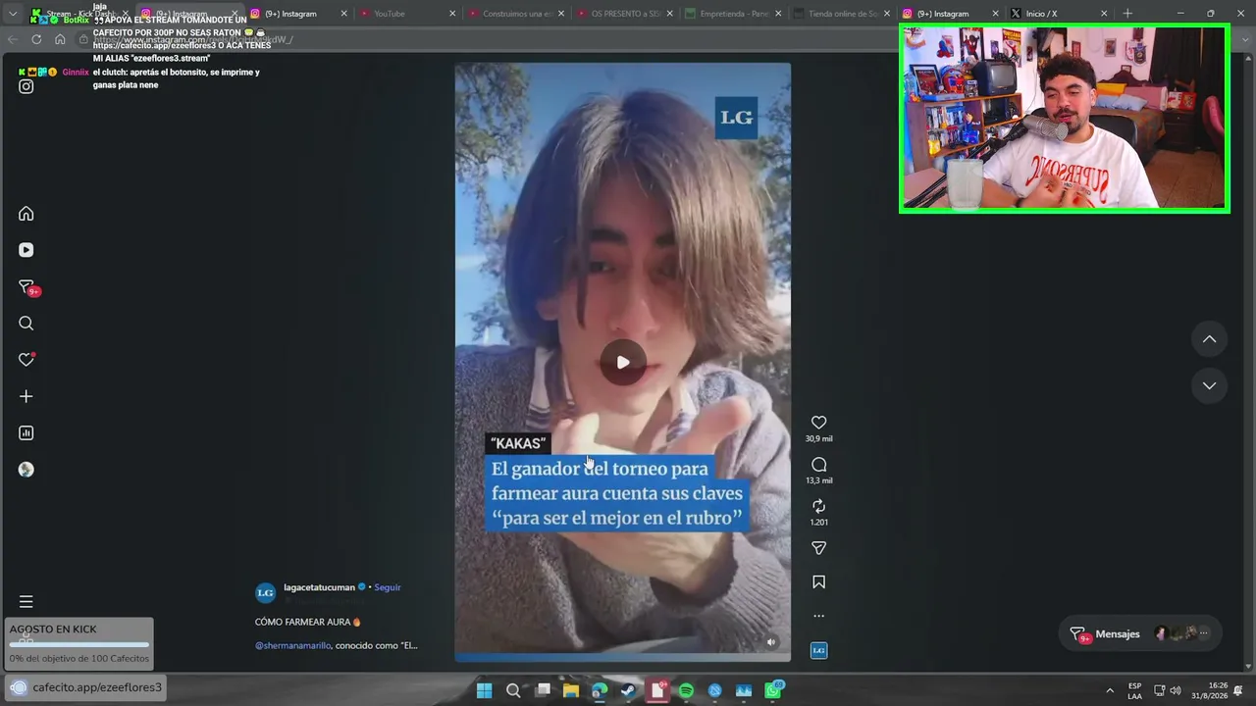Open the Reels icon in Instagram sidebar
Image resolution: width=1256 pixels, height=706 pixels.
[x=26, y=250]
